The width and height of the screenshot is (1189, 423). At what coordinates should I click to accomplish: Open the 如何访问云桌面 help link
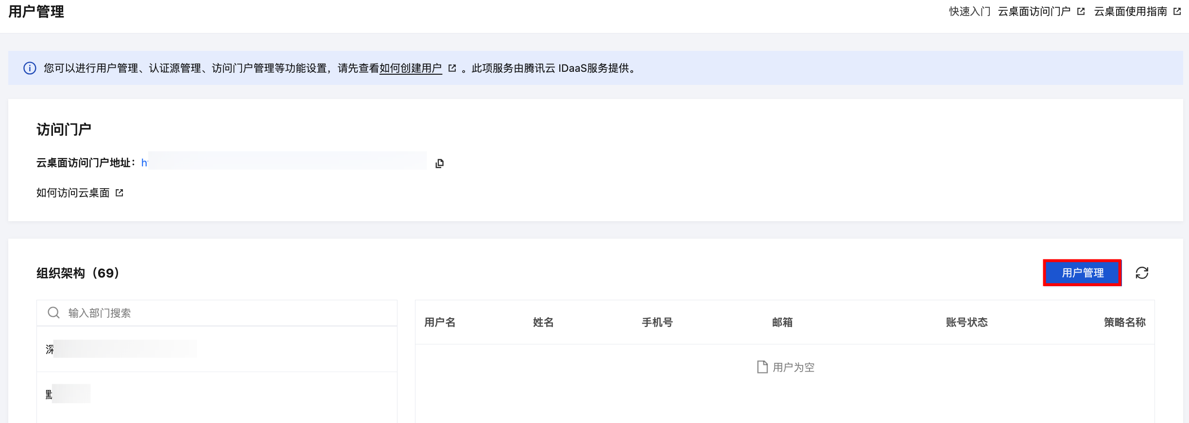[x=73, y=193]
